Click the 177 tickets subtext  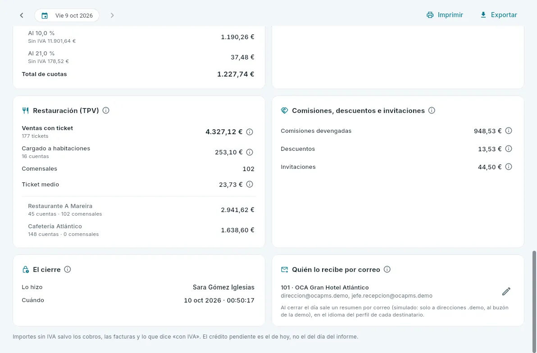click(35, 136)
